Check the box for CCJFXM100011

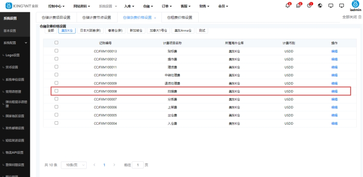point(56,67)
